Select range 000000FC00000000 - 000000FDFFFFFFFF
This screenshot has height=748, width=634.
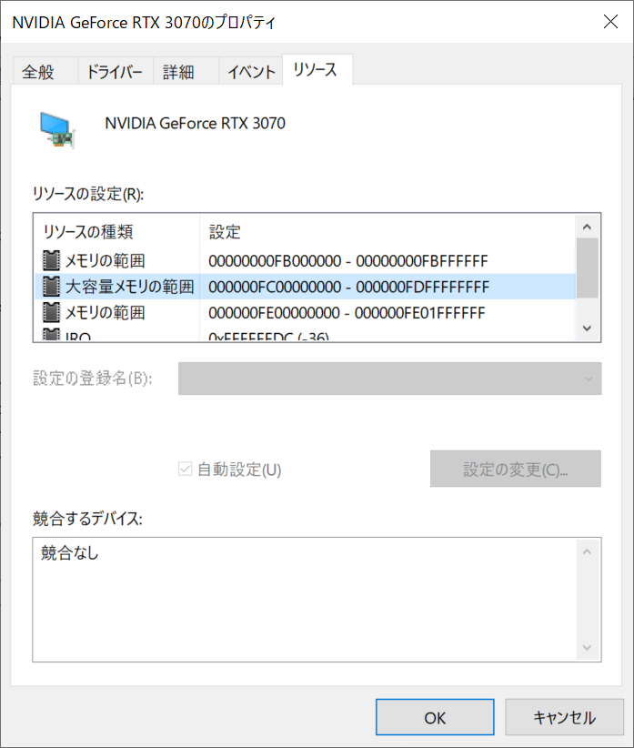[x=348, y=287]
